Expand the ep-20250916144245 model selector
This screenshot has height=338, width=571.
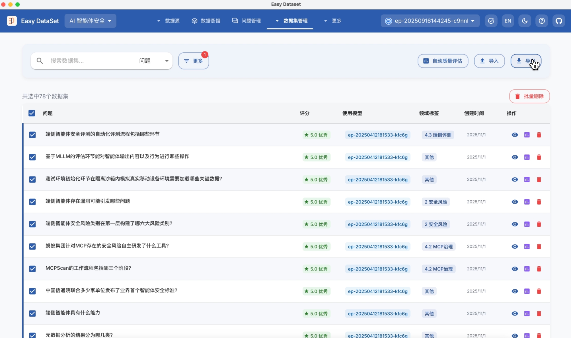pyautogui.click(x=430, y=21)
